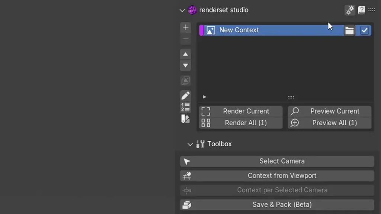This screenshot has height=214, width=381.
Task: Click the context list resize grip dots
Action: pyautogui.click(x=291, y=97)
